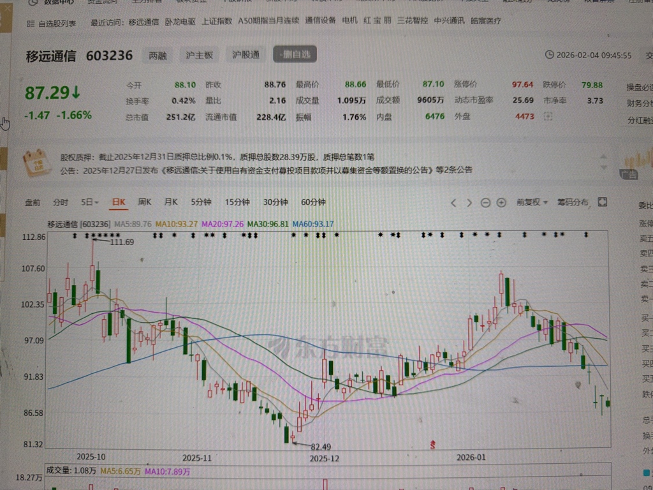
Task: Zoom in chart with plus circle icon
Action: pyautogui.click(x=501, y=203)
